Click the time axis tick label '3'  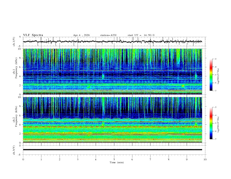(78, 159)
